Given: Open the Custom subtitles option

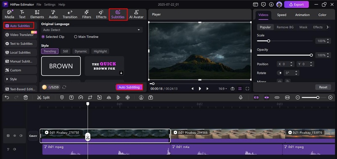Looking at the screenshot, I should tap(20, 70).
